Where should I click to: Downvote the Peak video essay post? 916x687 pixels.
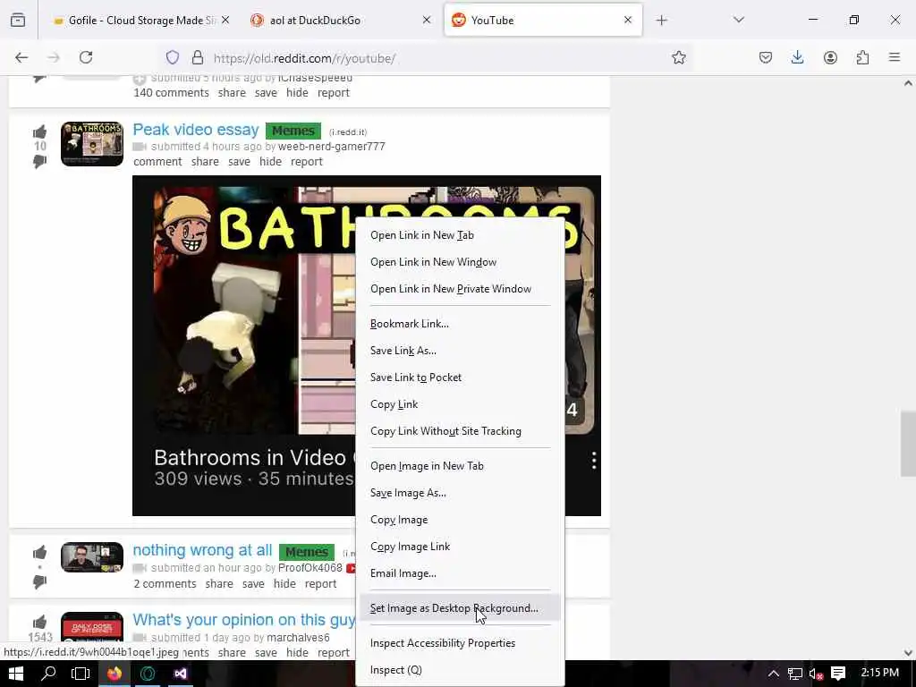[39, 161]
